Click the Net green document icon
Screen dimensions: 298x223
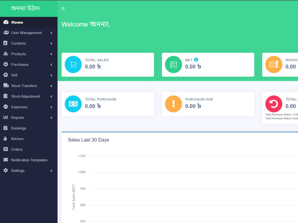[x=173, y=65]
